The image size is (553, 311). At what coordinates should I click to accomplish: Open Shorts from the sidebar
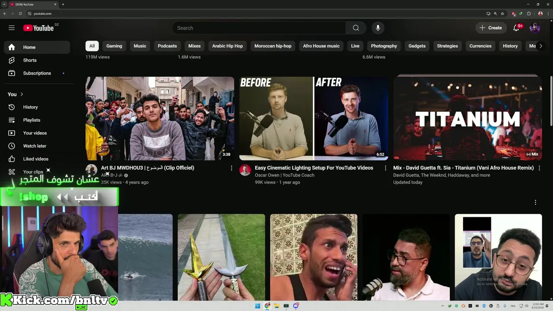click(x=37, y=60)
